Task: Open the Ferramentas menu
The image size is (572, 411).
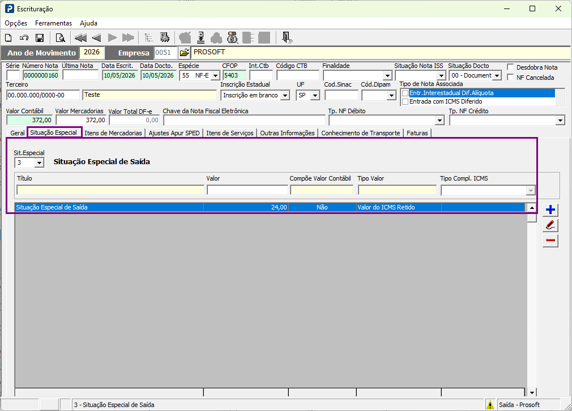Action: point(54,23)
